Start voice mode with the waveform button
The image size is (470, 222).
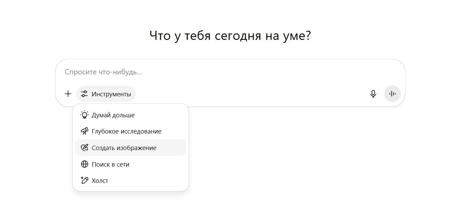(x=392, y=94)
